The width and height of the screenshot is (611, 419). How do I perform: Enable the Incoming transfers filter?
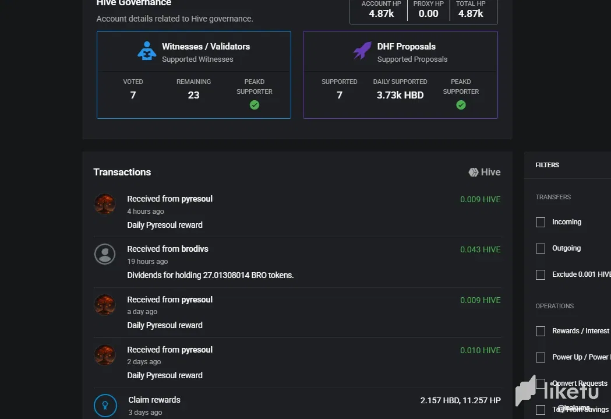(541, 222)
